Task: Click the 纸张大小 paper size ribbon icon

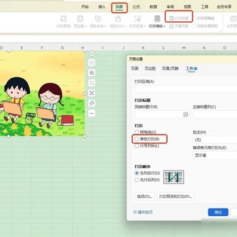Action: [118, 19]
